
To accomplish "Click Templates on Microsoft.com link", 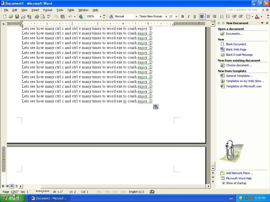I will 244,86.
